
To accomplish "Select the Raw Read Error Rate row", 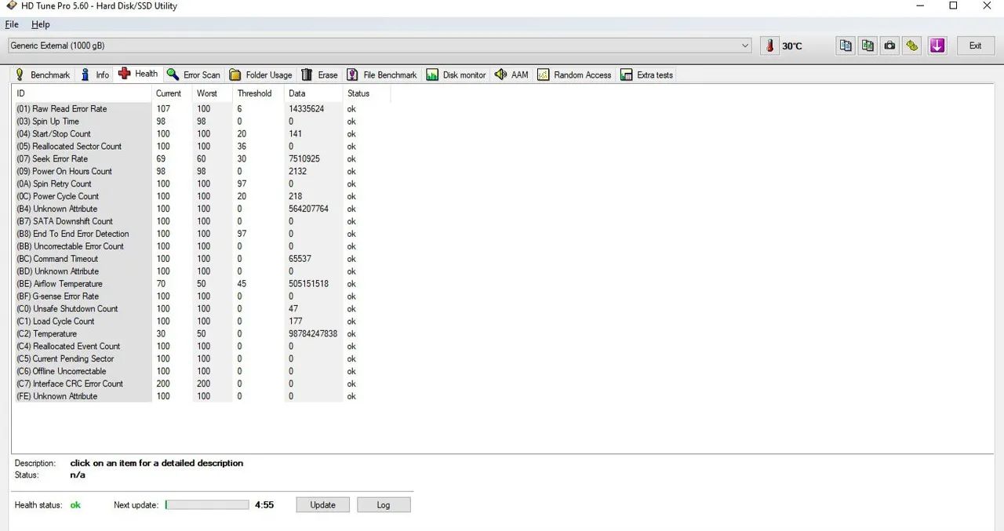I will [201, 109].
